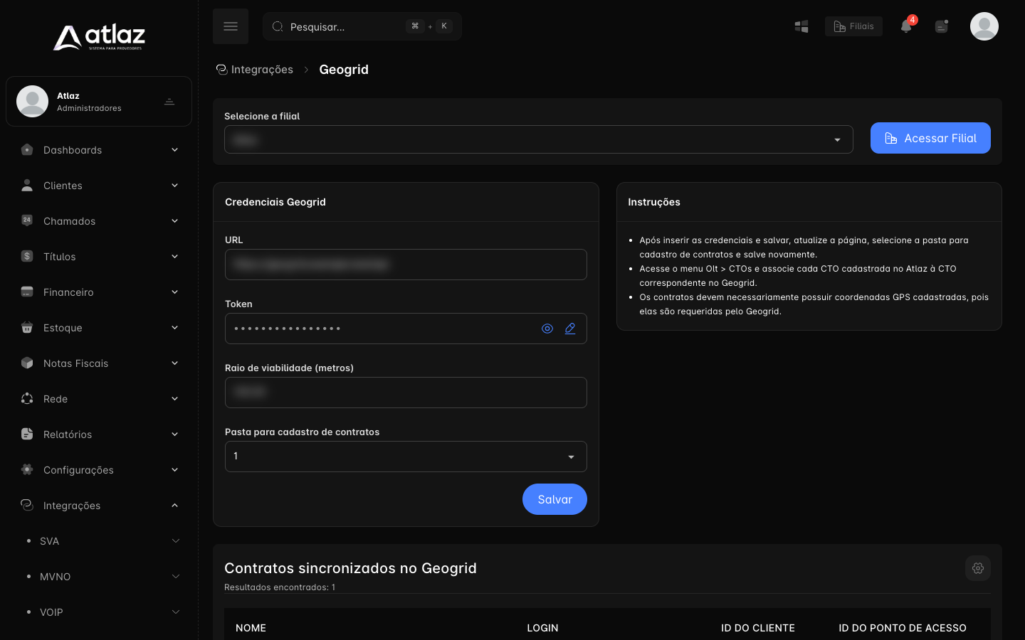Click the Integrações link icon in the sidebar
This screenshot has width=1025, height=640.
pos(27,505)
